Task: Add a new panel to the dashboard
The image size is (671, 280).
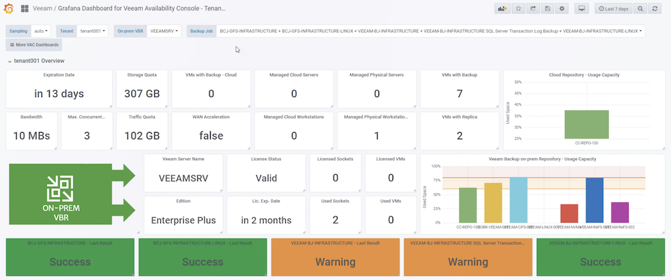Action: tap(502, 9)
